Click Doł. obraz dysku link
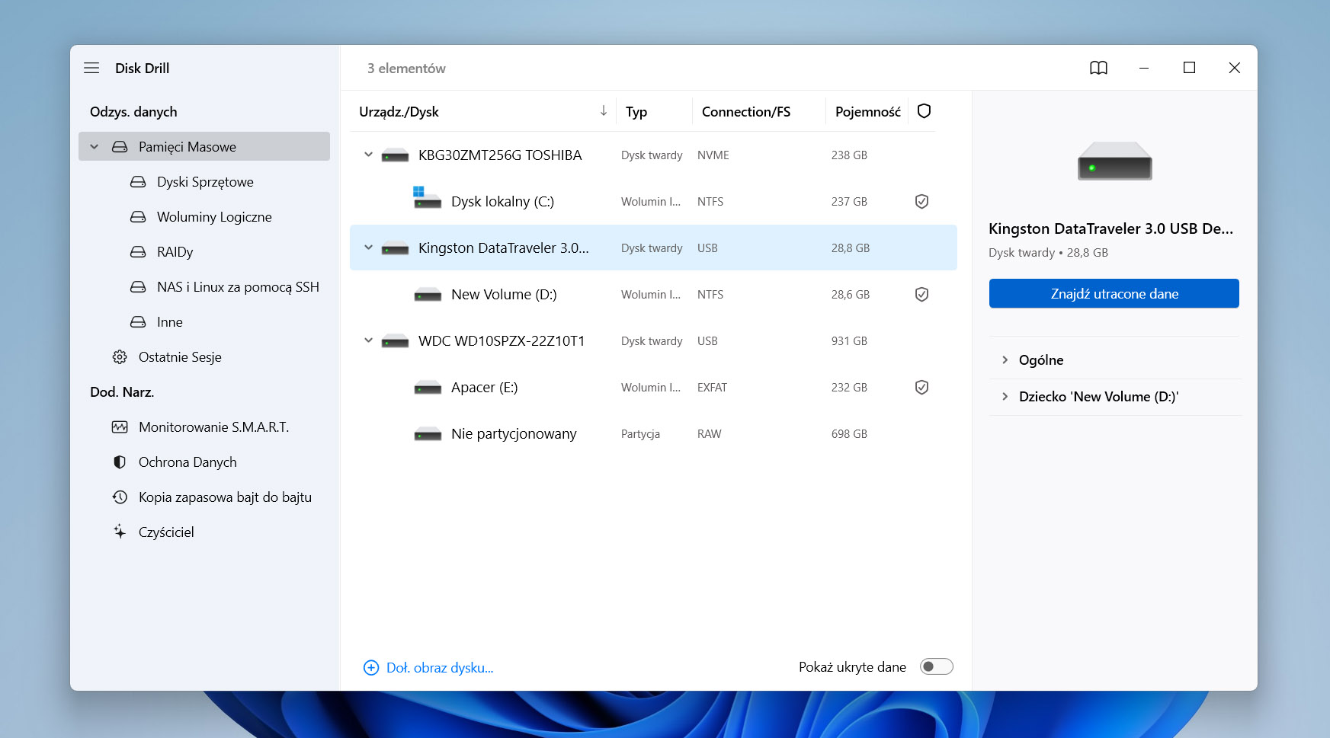This screenshot has height=738, width=1330. tap(440, 668)
